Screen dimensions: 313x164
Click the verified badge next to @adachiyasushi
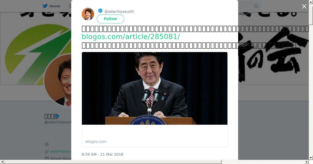coord(100,11)
